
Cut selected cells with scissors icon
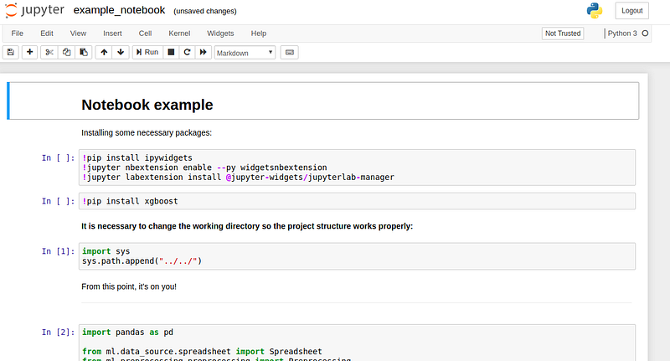tap(50, 52)
